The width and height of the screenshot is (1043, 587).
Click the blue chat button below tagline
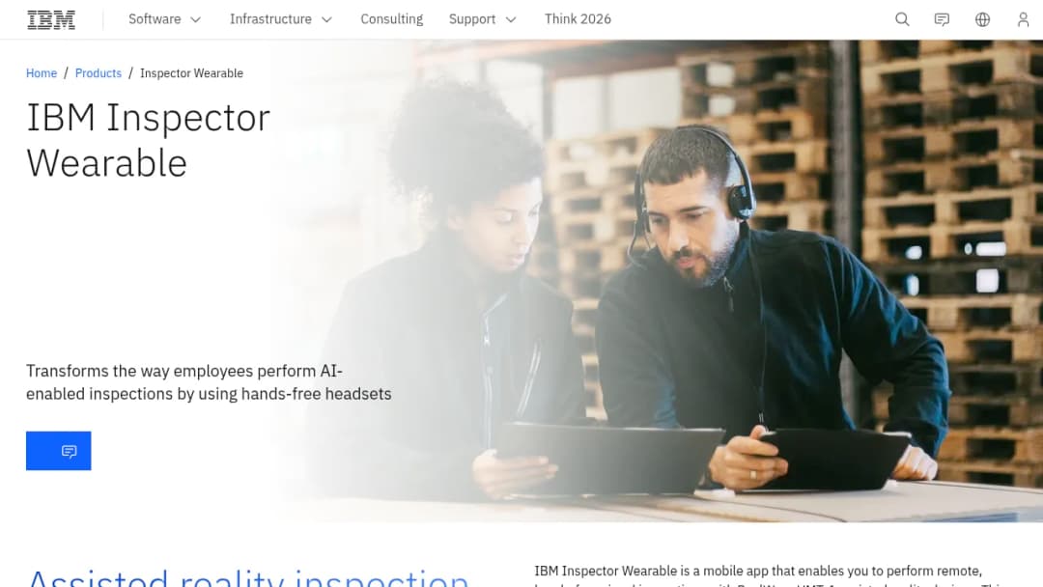[x=59, y=451]
